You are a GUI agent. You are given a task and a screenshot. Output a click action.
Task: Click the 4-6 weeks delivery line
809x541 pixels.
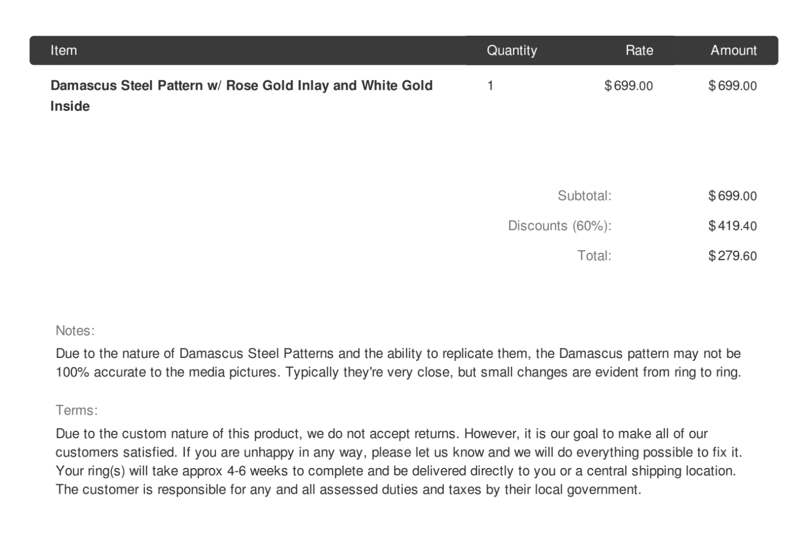395,471
